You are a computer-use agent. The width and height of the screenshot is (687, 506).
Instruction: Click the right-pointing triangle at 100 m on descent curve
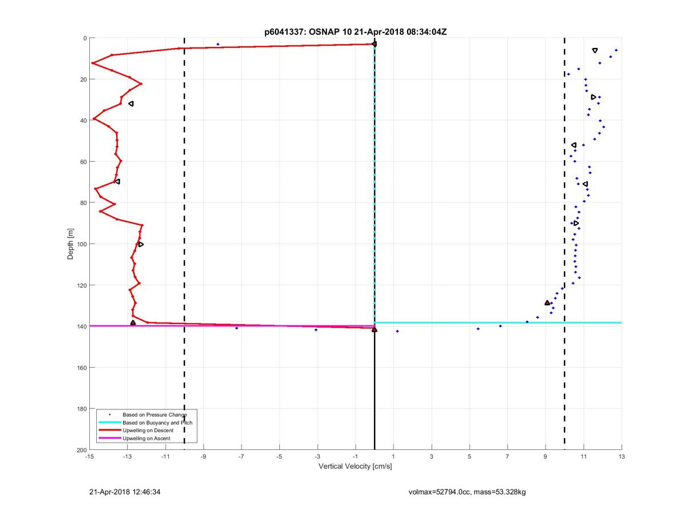point(141,244)
